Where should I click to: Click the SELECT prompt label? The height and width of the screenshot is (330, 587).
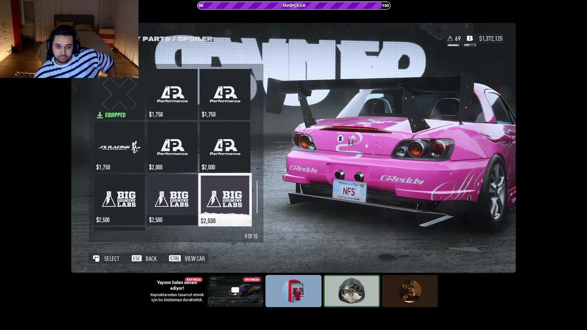click(x=111, y=258)
